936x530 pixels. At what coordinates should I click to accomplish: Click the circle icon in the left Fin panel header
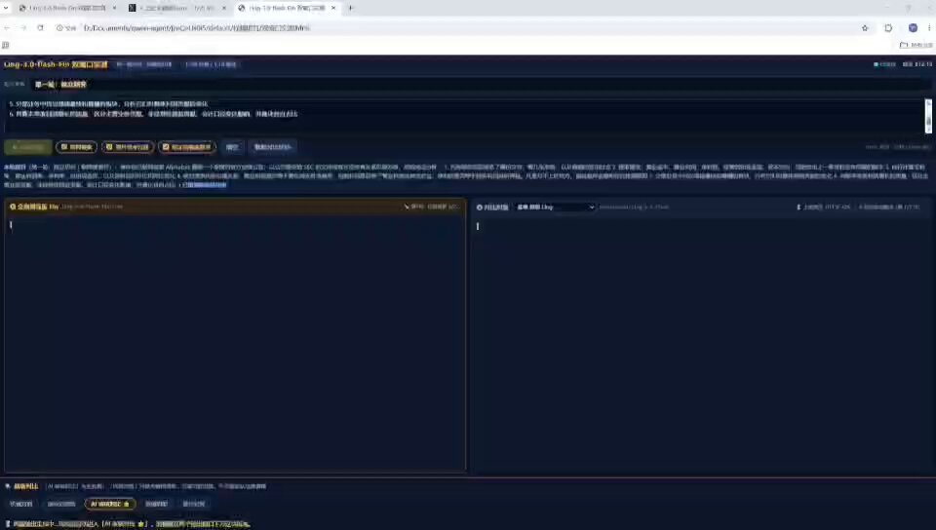point(13,207)
